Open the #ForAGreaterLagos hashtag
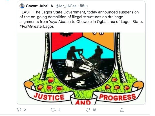The width and height of the screenshot is (155, 116). click(x=37, y=26)
